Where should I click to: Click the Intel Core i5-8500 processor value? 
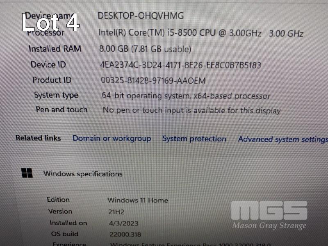[201, 33]
